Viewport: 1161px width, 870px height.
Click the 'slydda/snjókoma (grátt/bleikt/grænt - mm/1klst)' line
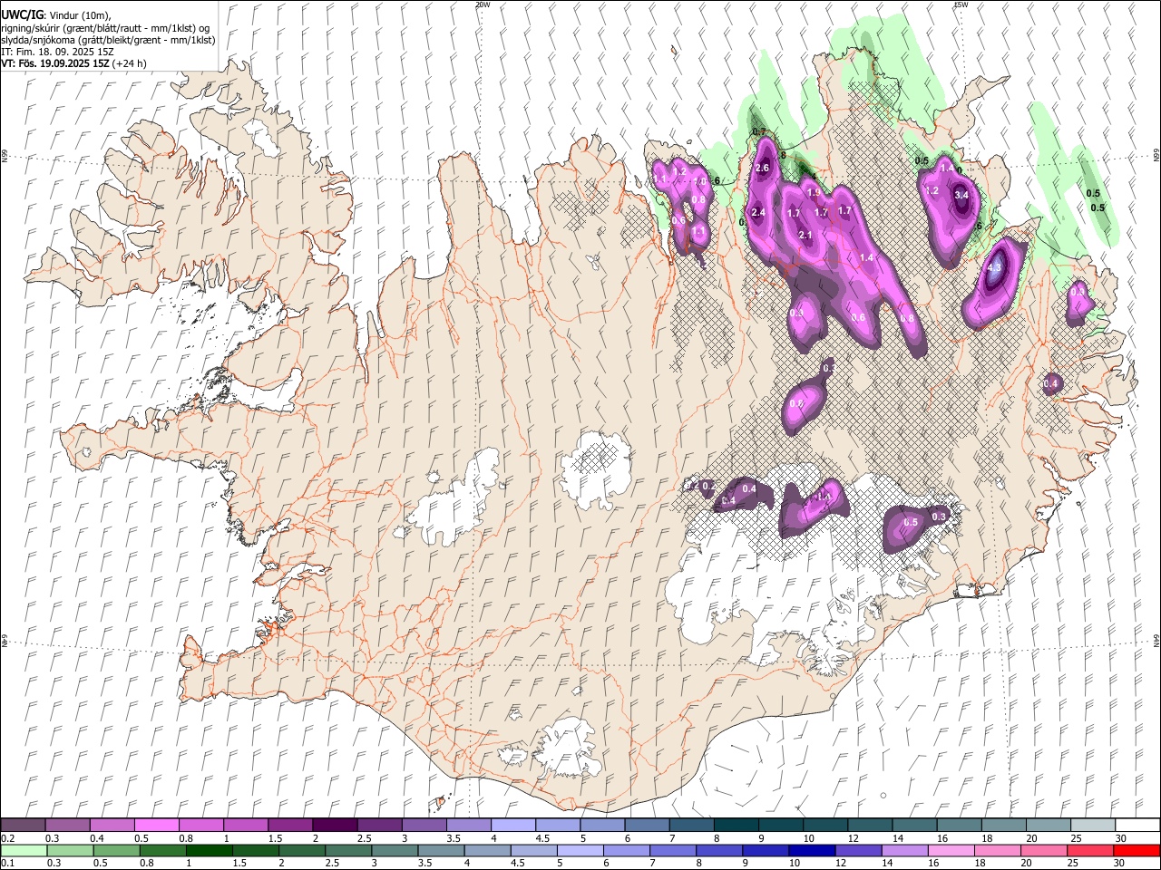[108, 40]
